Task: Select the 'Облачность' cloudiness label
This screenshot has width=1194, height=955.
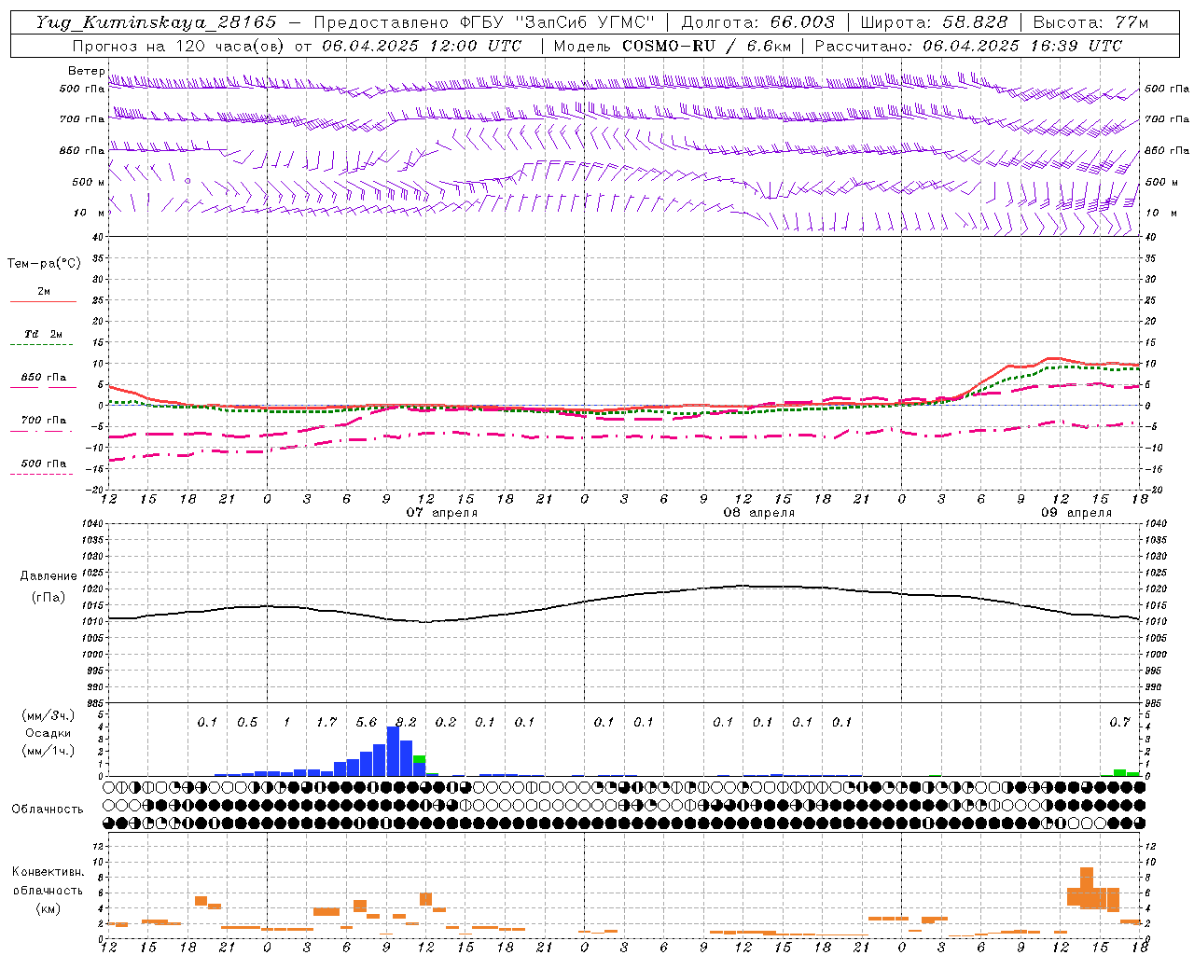Action: coord(48,810)
